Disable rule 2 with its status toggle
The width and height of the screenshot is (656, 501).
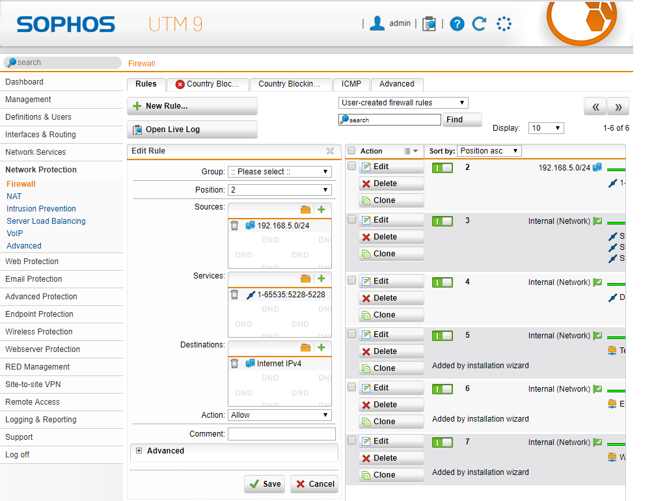point(443,168)
